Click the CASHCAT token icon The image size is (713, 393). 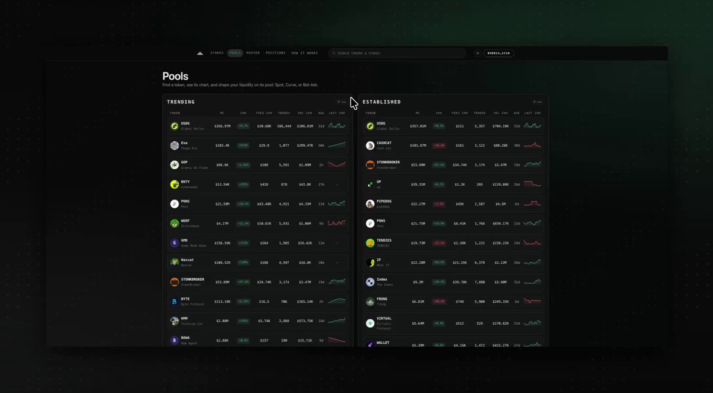pyautogui.click(x=370, y=145)
